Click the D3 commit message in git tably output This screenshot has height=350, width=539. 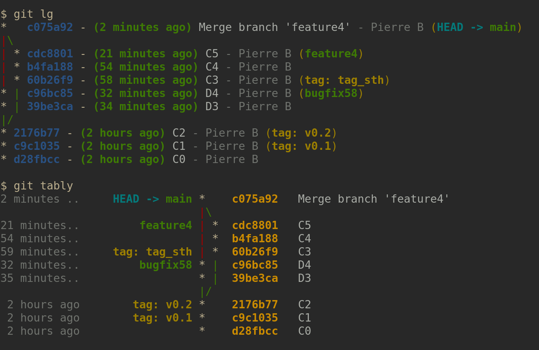coord(304,279)
